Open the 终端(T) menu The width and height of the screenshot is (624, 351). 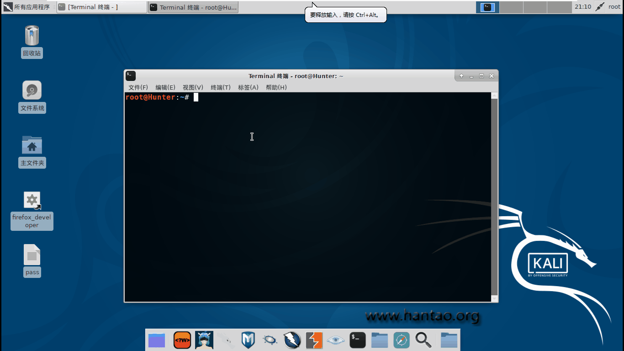pyautogui.click(x=221, y=87)
